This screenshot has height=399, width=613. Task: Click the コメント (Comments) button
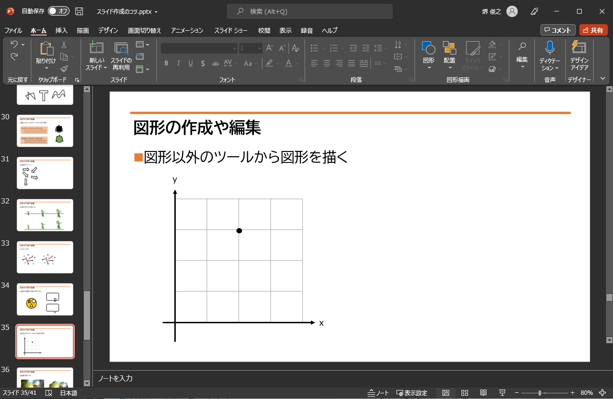point(558,30)
